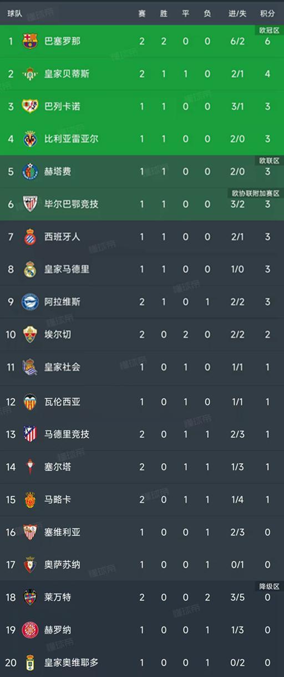This screenshot has width=284, height=677.
Task: Tap the Valencia club crest
Action: [x=30, y=402]
